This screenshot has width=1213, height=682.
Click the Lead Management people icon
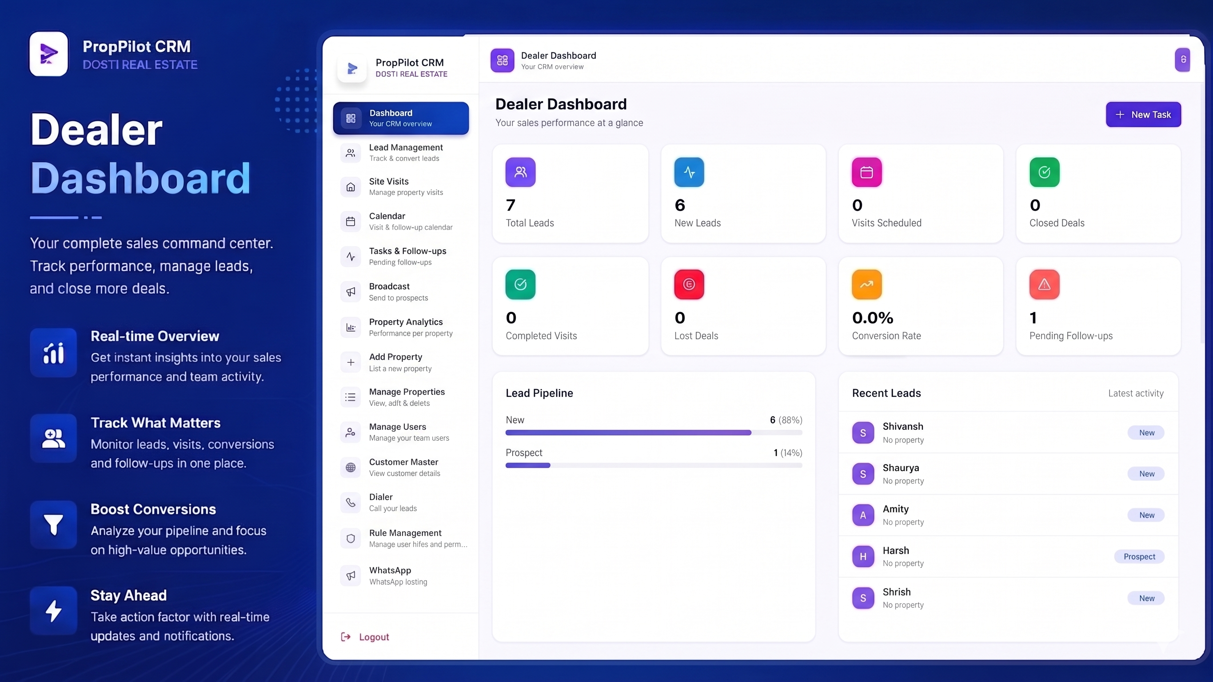pyautogui.click(x=350, y=153)
